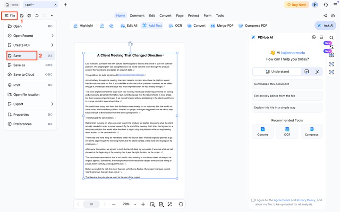The width and height of the screenshot is (340, 212).
Task: Open the recommended Convert tool card
Action: coord(263,131)
